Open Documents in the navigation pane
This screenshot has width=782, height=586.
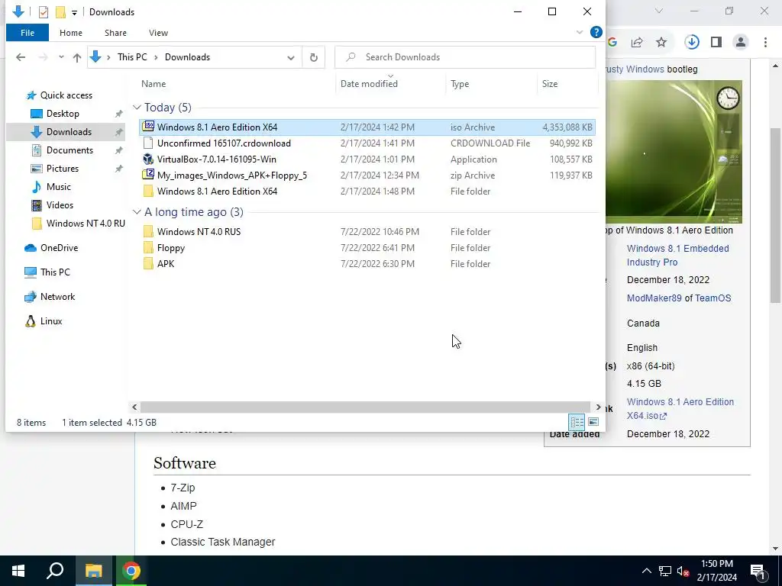(69, 150)
